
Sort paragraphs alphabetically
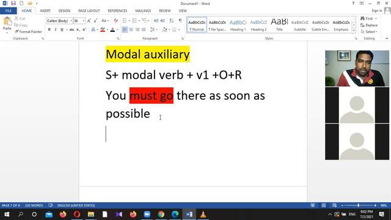[171, 21]
